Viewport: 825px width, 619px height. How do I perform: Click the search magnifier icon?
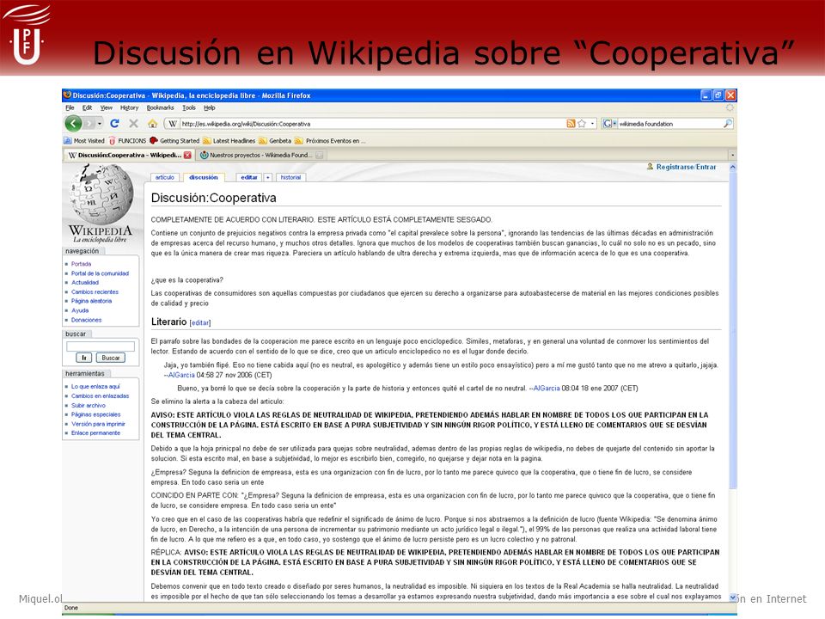click(728, 124)
